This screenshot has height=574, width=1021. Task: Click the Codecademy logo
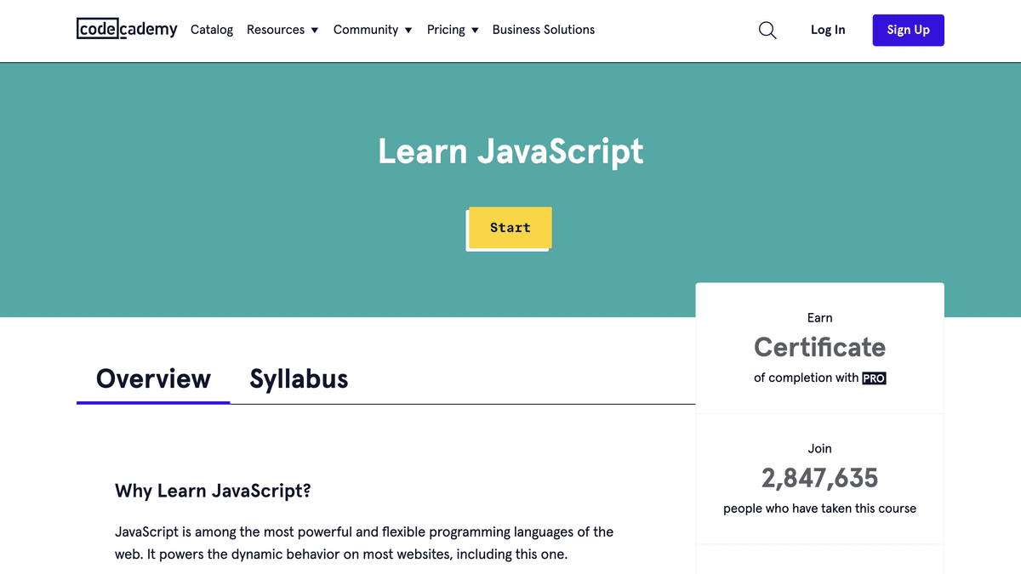pyautogui.click(x=126, y=28)
